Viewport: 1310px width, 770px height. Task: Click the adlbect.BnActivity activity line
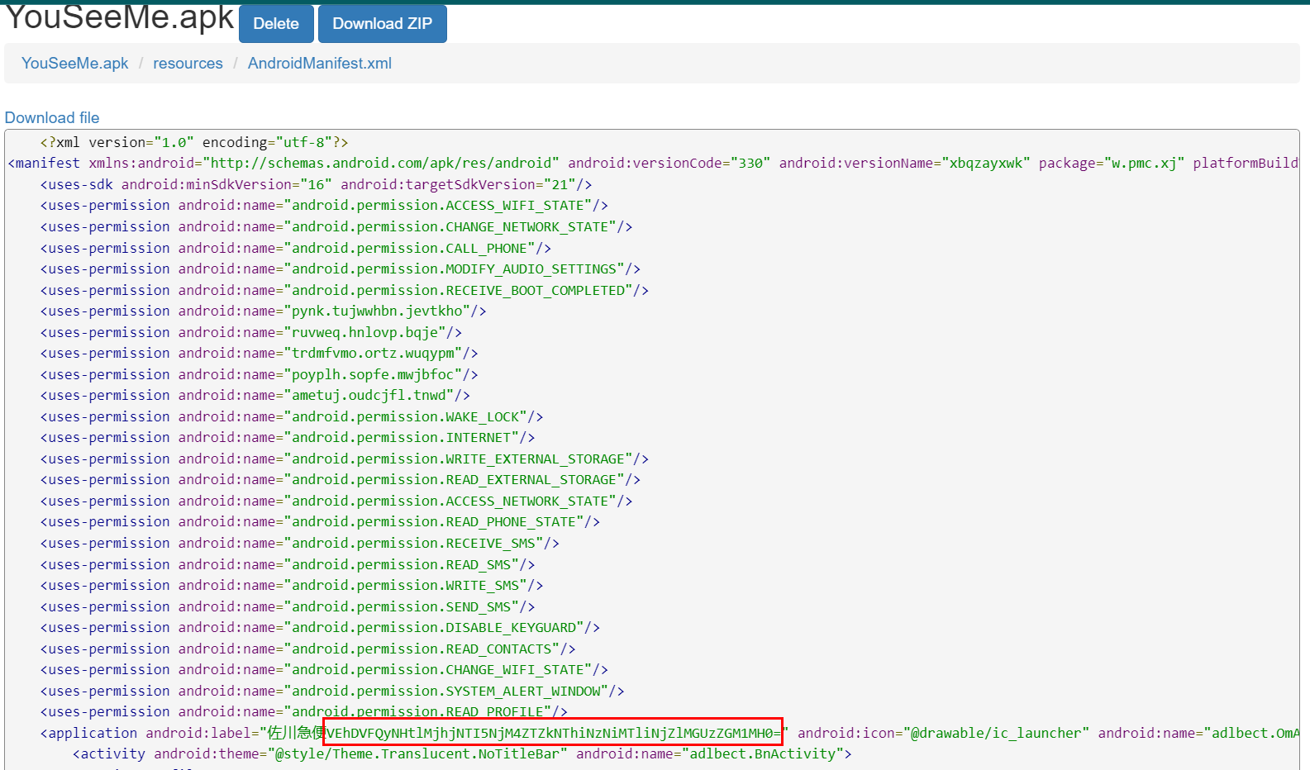tap(462, 754)
